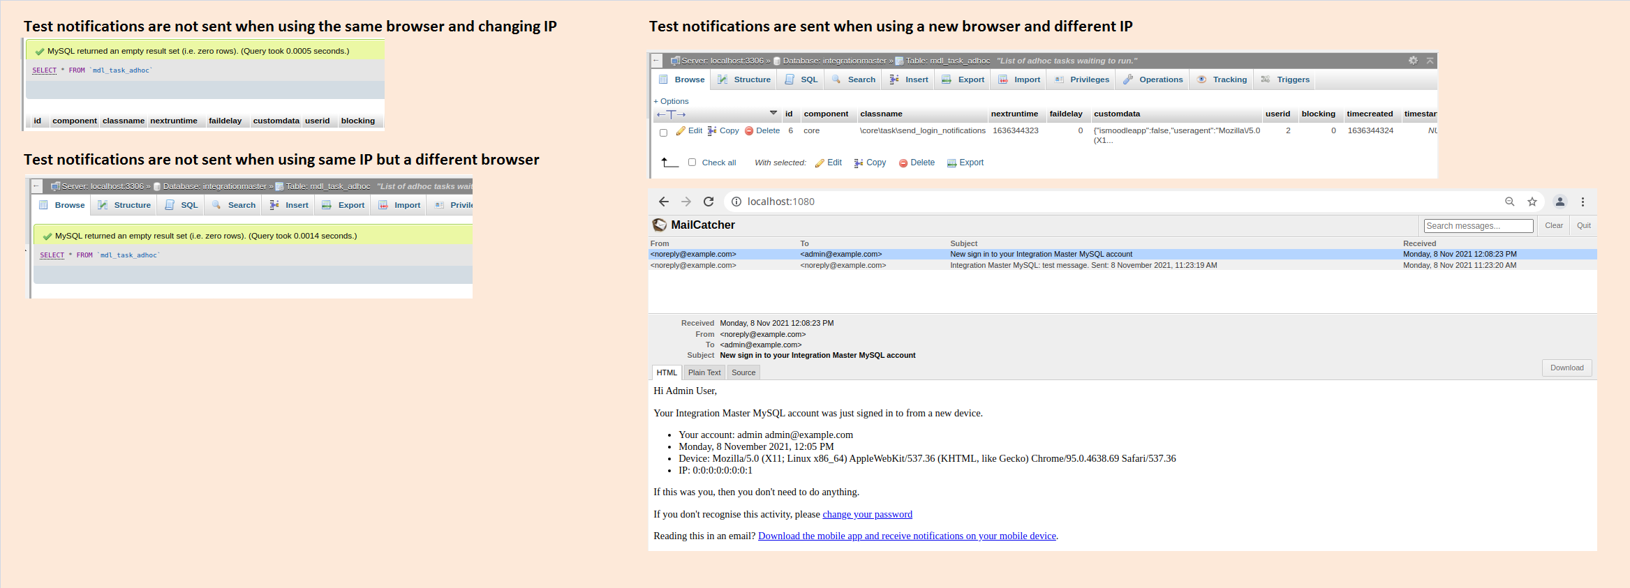The height and width of the screenshot is (588, 1630).
Task: Open Structure tab in the panel showing row 6
Action: [x=744, y=80]
